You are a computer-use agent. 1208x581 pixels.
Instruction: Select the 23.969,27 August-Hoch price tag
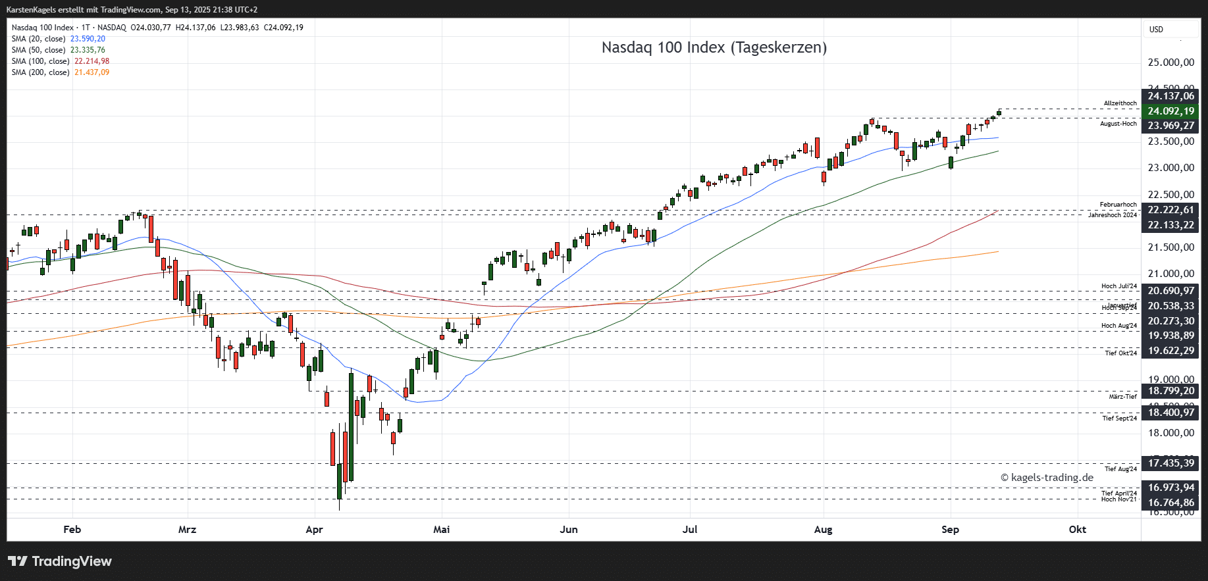coord(1170,126)
